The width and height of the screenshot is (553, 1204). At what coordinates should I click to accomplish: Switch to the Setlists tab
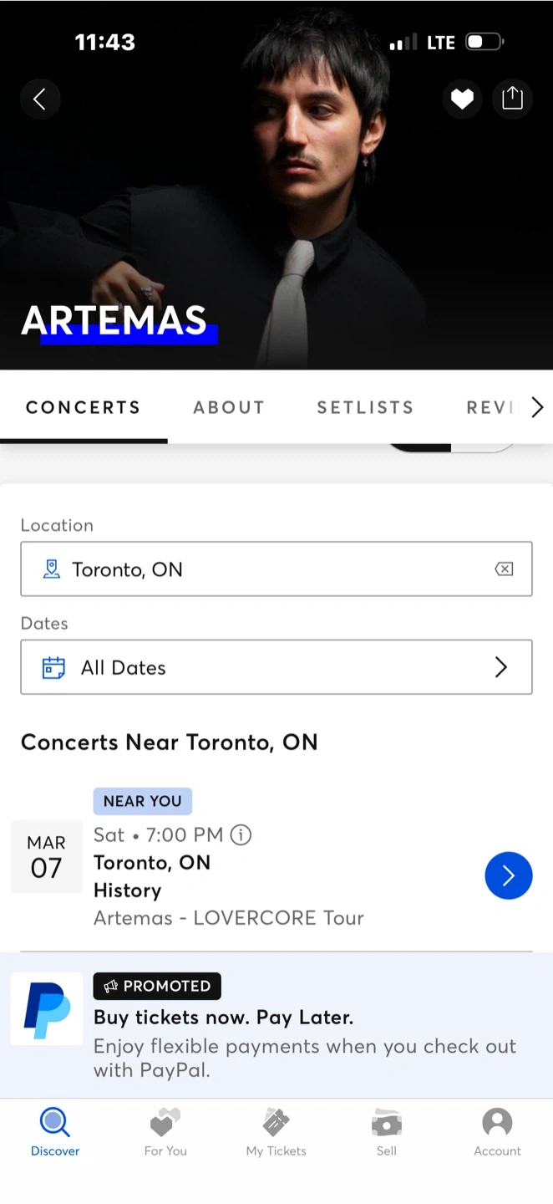[x=365, y=407]
